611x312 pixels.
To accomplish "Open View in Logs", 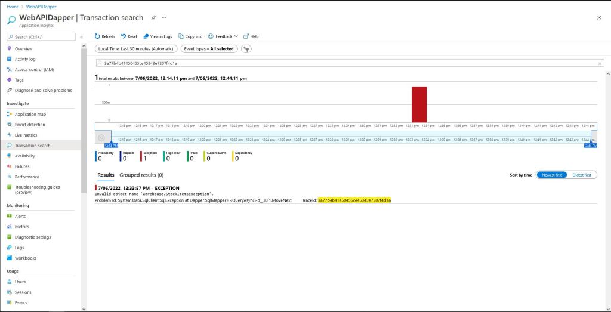I will (x=146, y=36).
